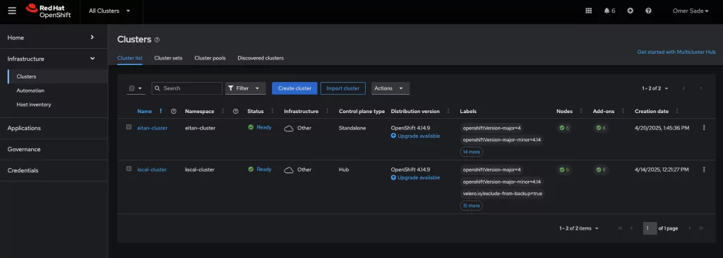Image resolution: width=723 pixels, height=258 pixels.
Task: Select the eitan-cluster row checkbox
Action: 129,127
